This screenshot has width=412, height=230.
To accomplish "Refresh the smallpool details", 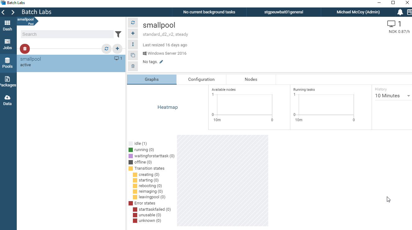I will [133, 22].
